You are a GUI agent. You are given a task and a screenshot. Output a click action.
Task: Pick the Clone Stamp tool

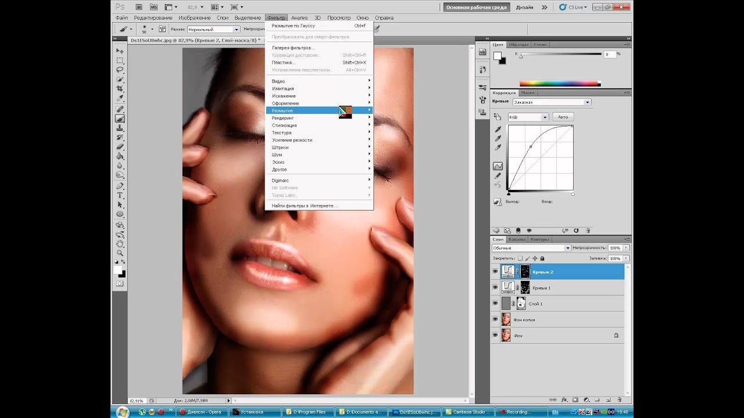pyautogui.click(x=120, y=128)
